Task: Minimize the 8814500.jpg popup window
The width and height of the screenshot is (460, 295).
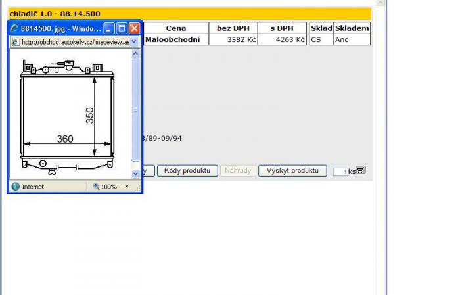Action: pos(109,28)
